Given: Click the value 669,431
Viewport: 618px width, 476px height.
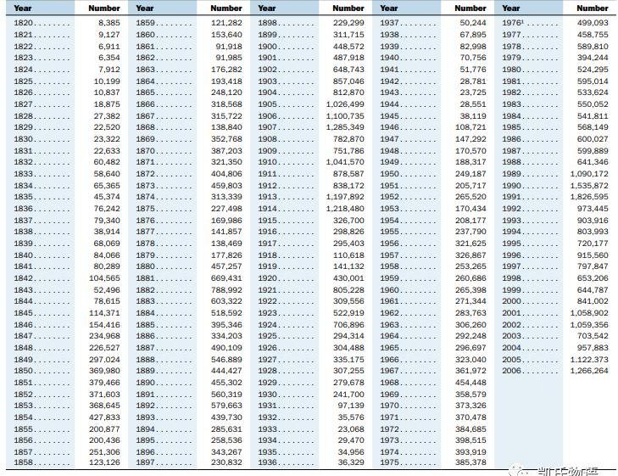Looking at the screenshot, I should point(226,278).
